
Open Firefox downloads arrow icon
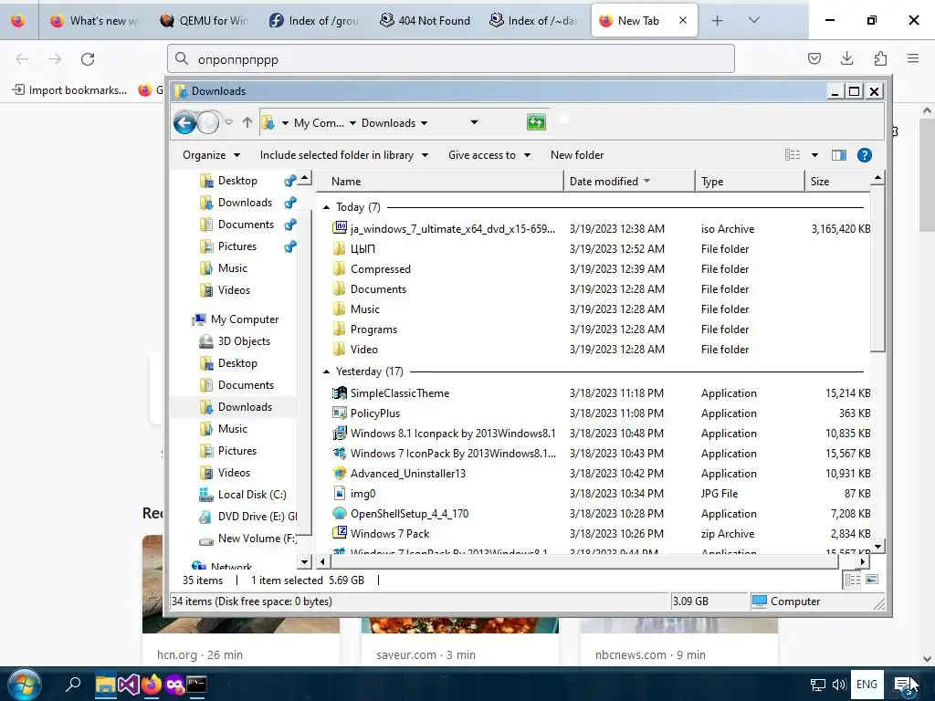coord(846,58)
